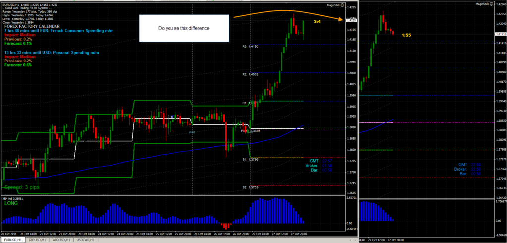Open the AUDUSD,H1 chart tab
Viewport: 507px width, 243px height.
tap(61, 240)
